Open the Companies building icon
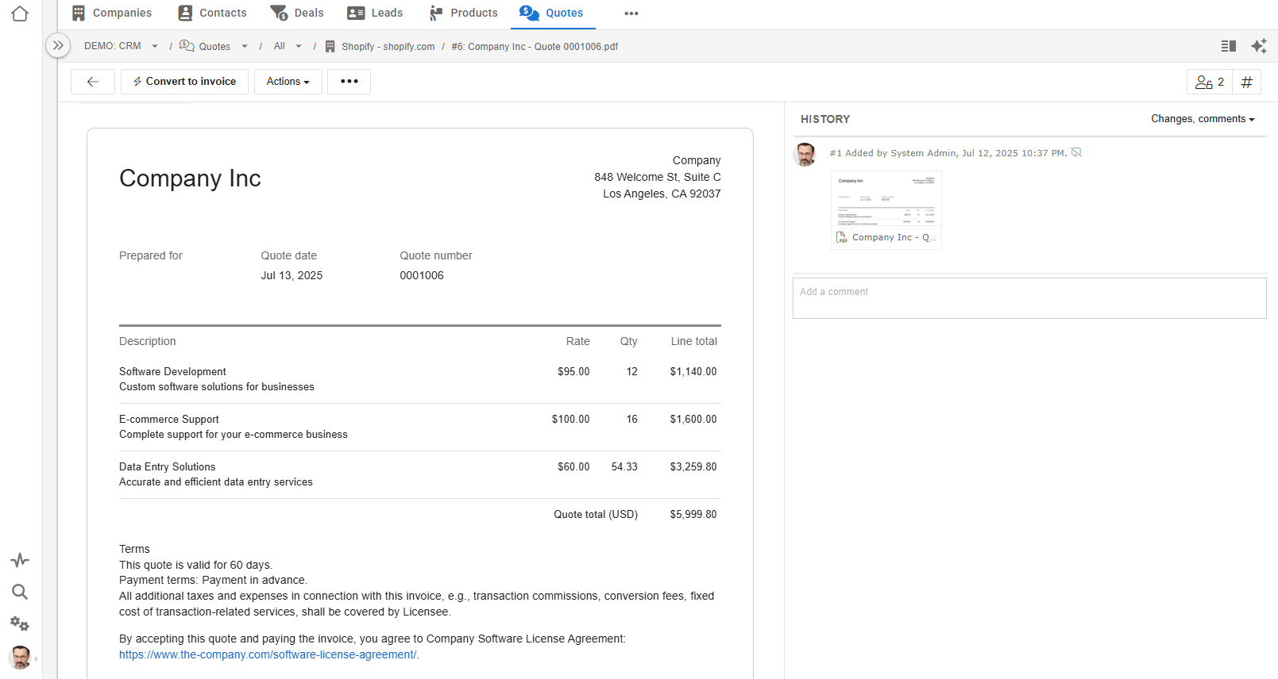The image size is (1278, 679). pyautogui.click(x=79, y=13)
